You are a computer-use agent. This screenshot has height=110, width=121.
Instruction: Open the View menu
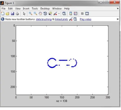point(18,9)
